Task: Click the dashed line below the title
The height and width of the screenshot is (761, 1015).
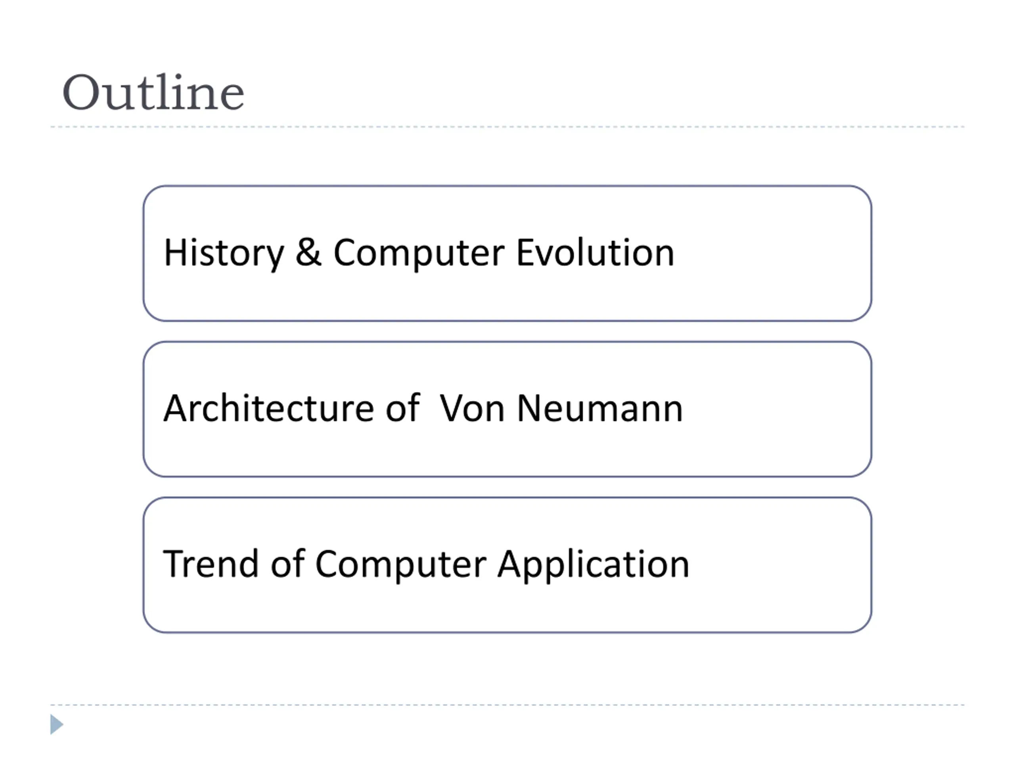Action: click(507, 127)
